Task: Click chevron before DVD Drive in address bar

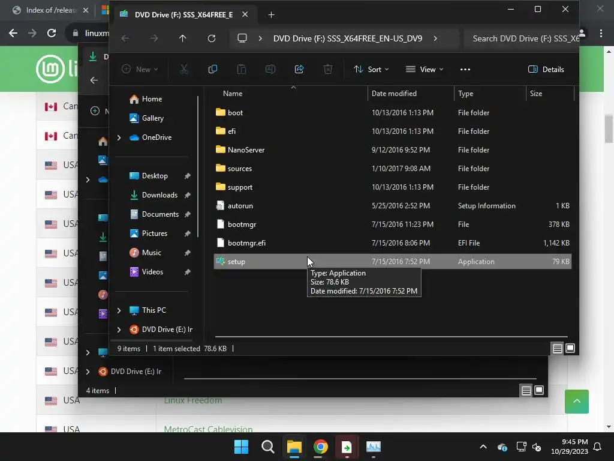Action: click(260, 38)
